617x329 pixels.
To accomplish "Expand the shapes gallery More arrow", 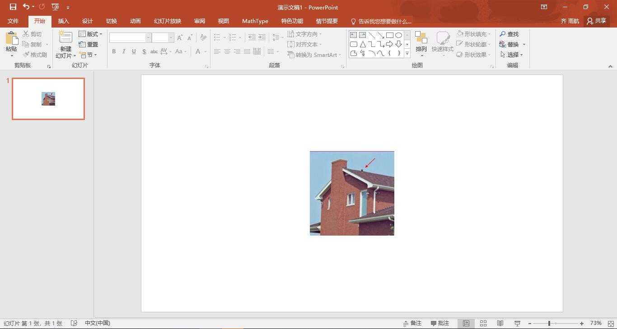I will click(x=407, y=53).
